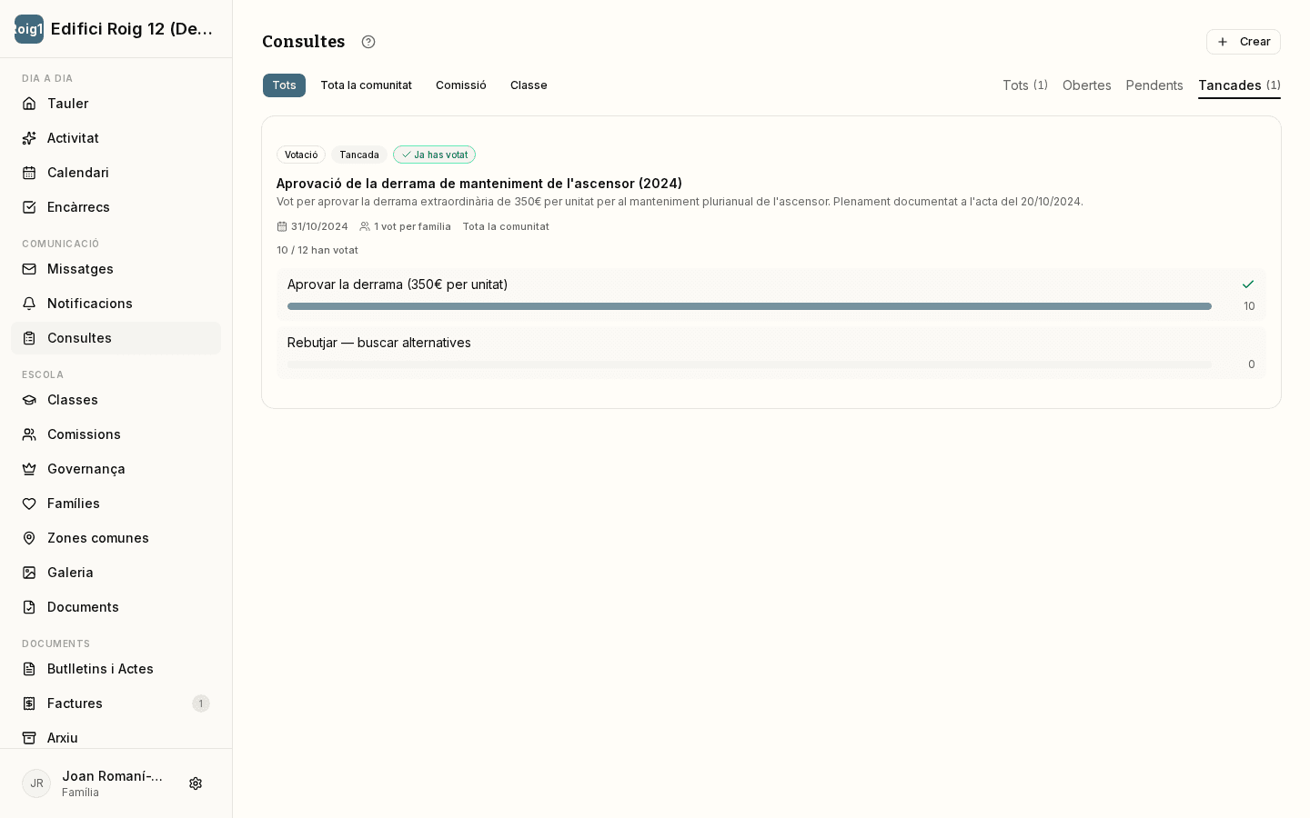The height and width of the screenshot is (818, 1310).
Task: Select the Classe filter chip
Action: tap(529, 85)
